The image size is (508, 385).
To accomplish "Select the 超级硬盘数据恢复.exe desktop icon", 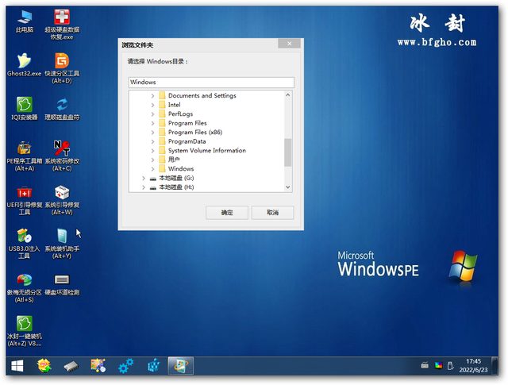I will click(x=62, y=25).
